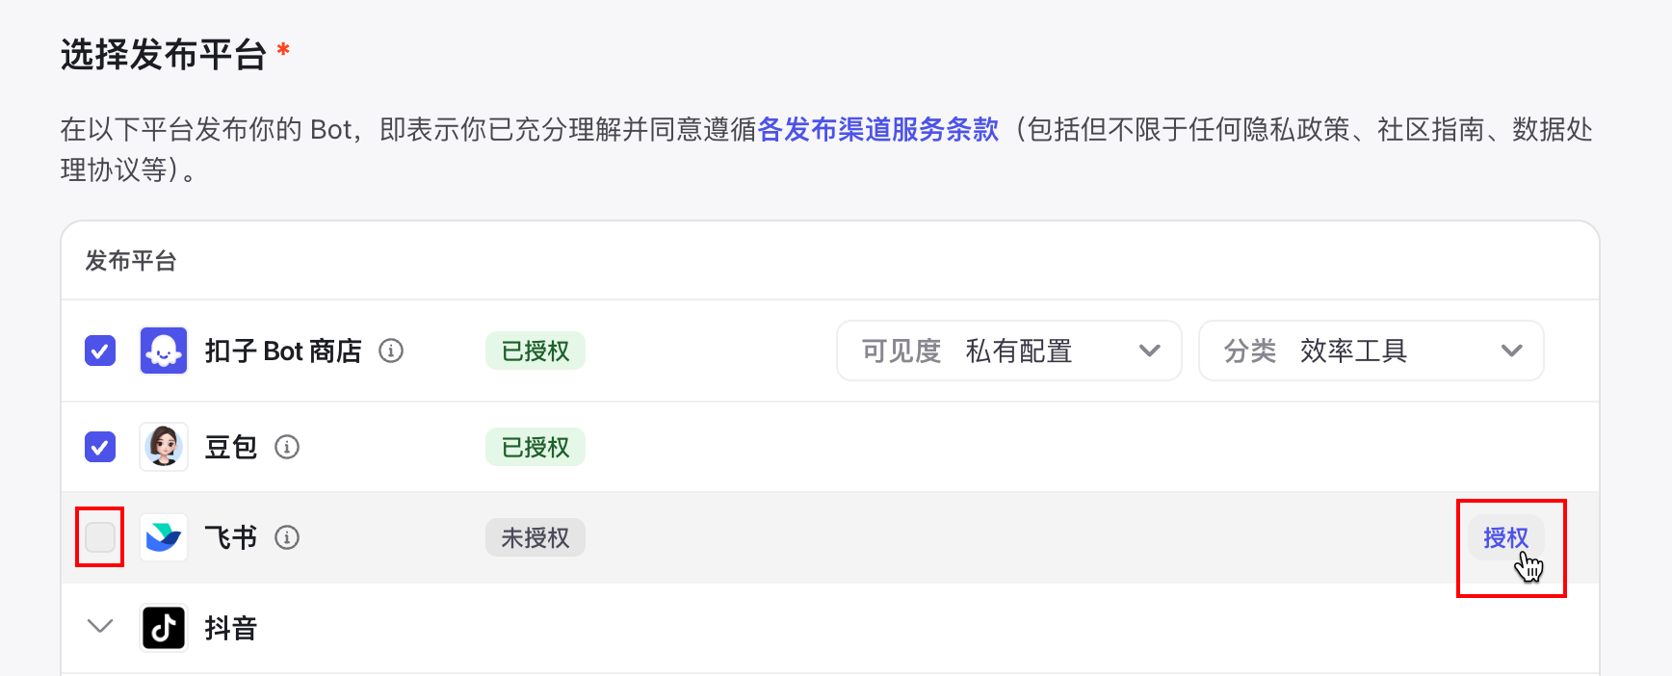Tick the 飞书 platform checkbox
1672x676 pixels.
click(x=100, y=537)
